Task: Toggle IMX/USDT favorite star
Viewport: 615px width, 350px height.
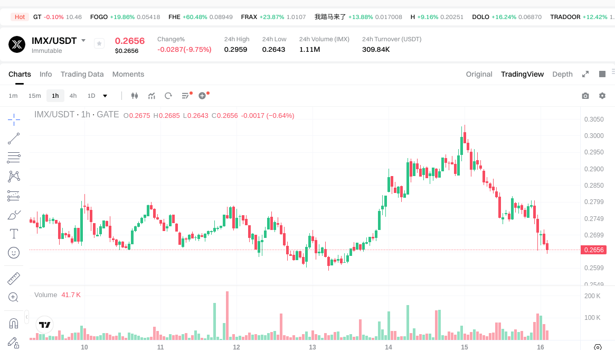Action: click(x=99, y=43)
